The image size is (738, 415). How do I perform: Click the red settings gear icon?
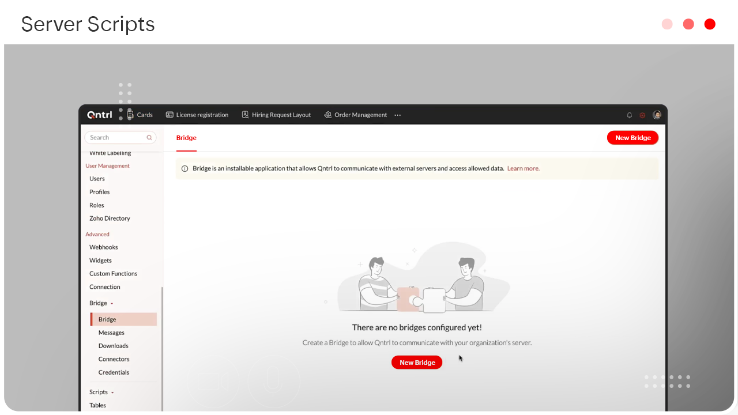(x=642, y=115)
